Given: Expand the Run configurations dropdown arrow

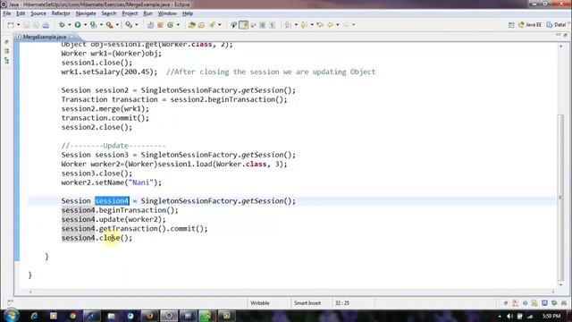Looking at the screenshot, I should pos(86,25).
